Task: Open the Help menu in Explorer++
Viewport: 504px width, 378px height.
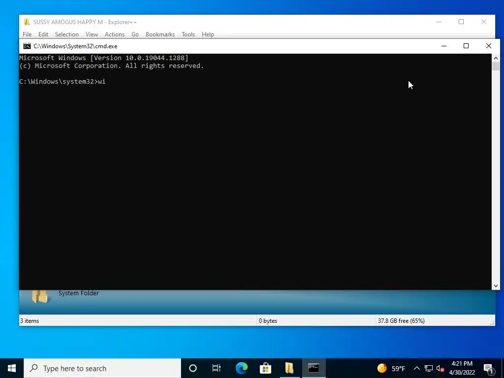Action: [208, 34]
